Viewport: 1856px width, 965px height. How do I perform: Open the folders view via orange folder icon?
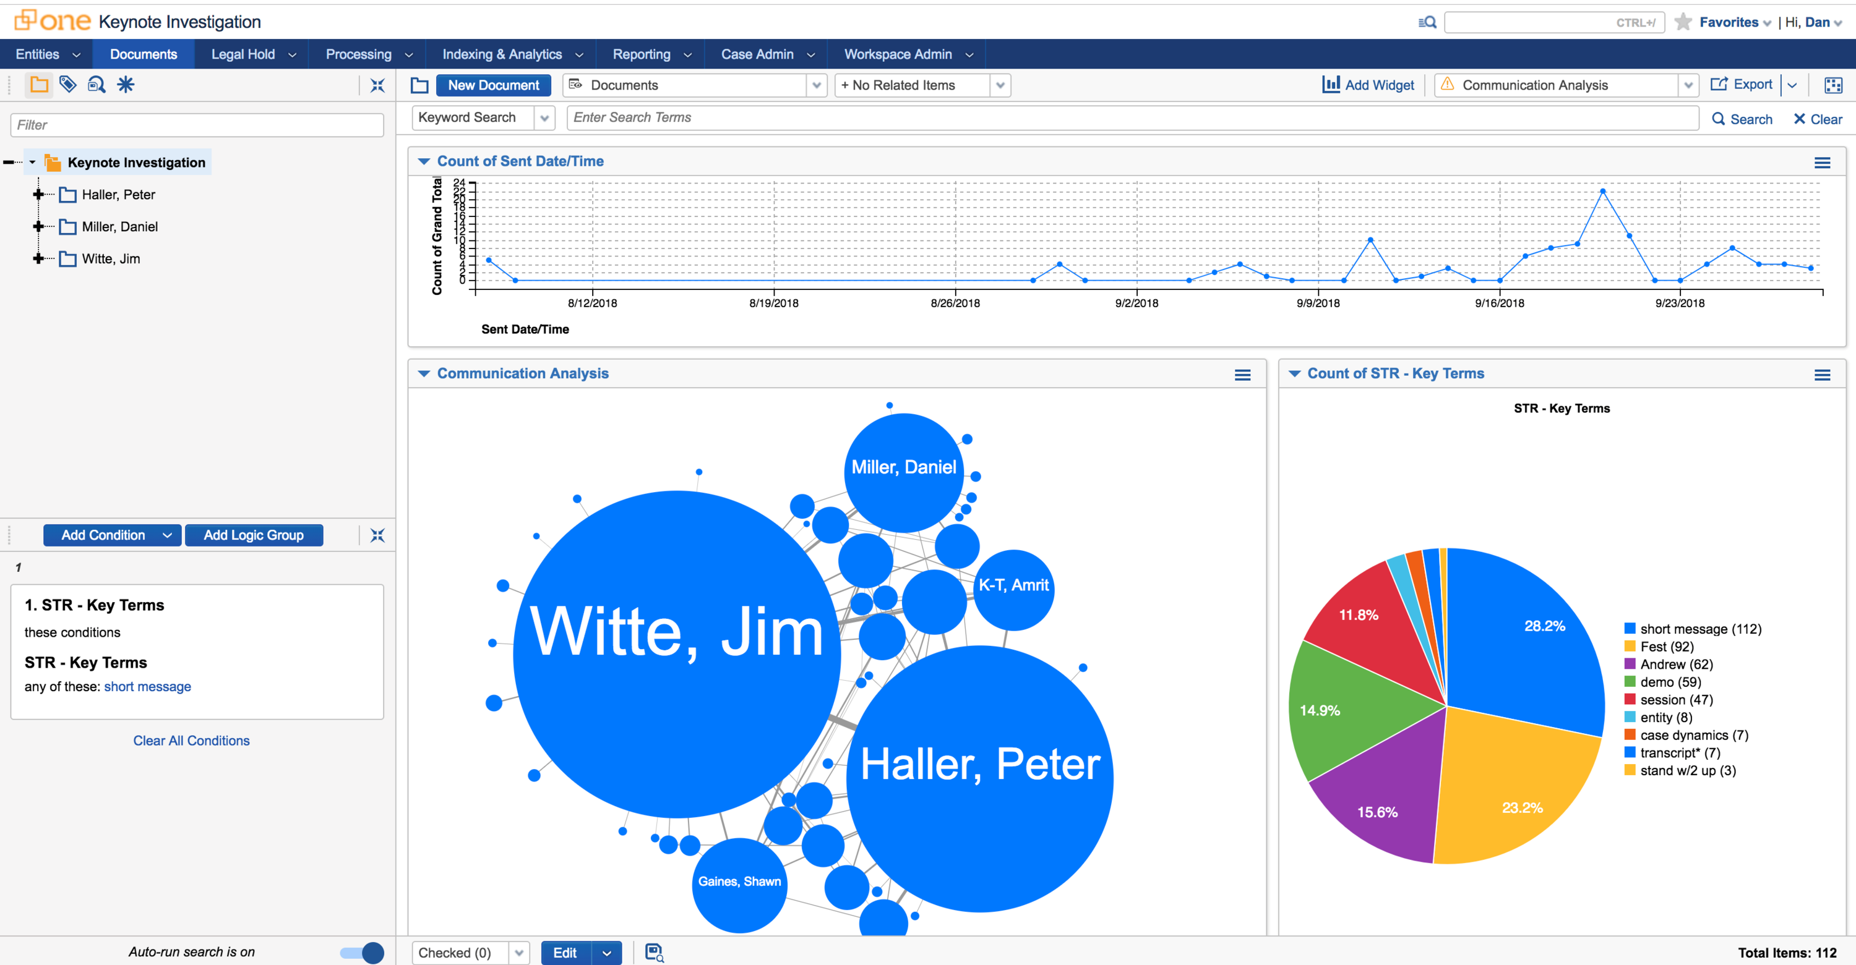(x=39, y=84)
